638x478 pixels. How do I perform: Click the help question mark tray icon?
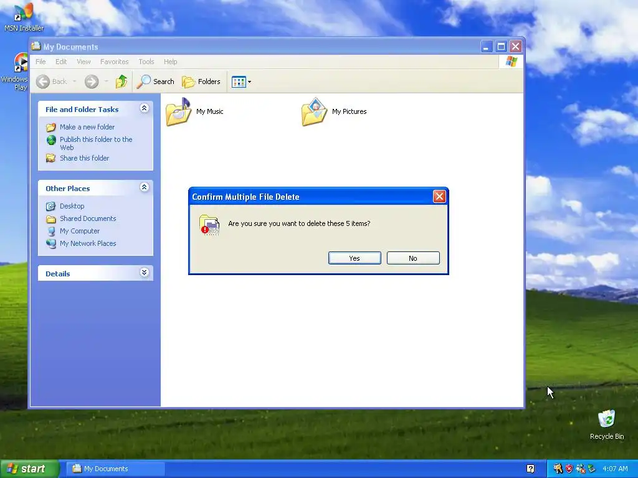(530, 469)
